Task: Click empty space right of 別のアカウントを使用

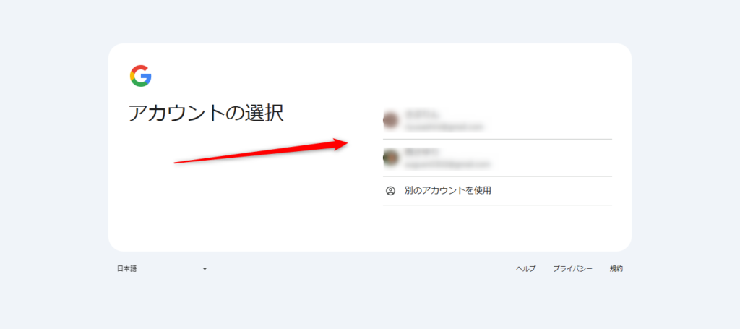Action: tap(552, 191)
